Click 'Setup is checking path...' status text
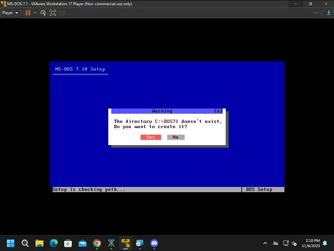 (x=89, y=189)
